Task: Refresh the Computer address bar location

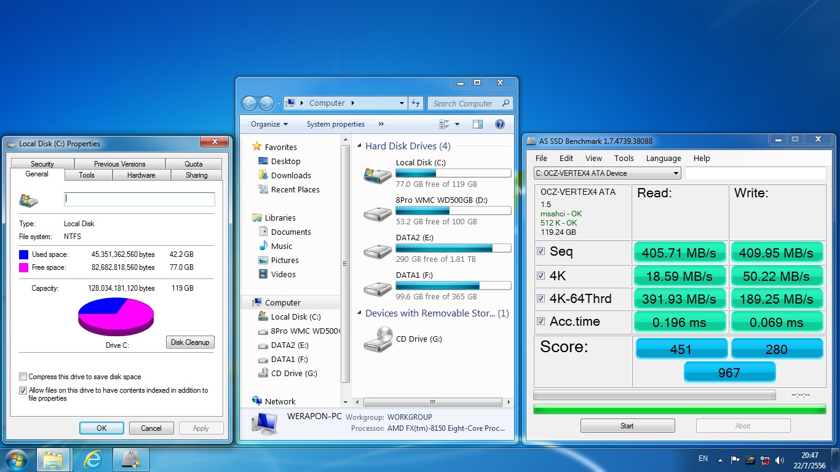Action: (x=416, y=103)
